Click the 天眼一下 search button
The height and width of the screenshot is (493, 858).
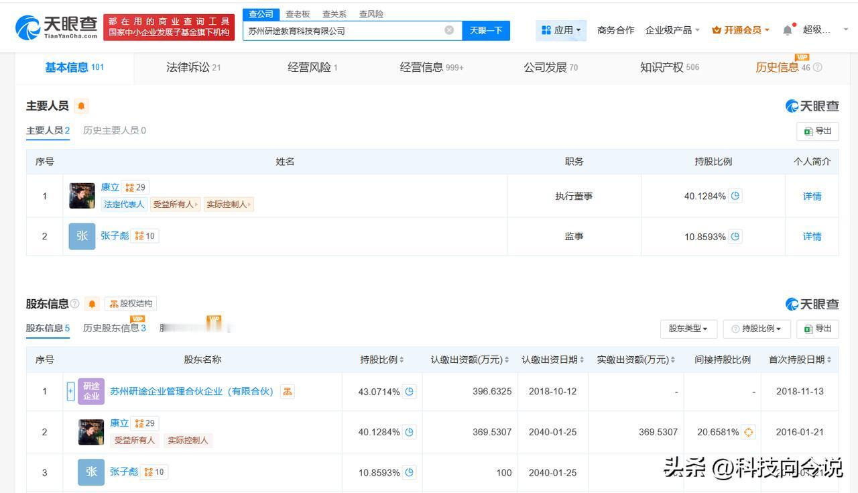[x=486, y=30]
